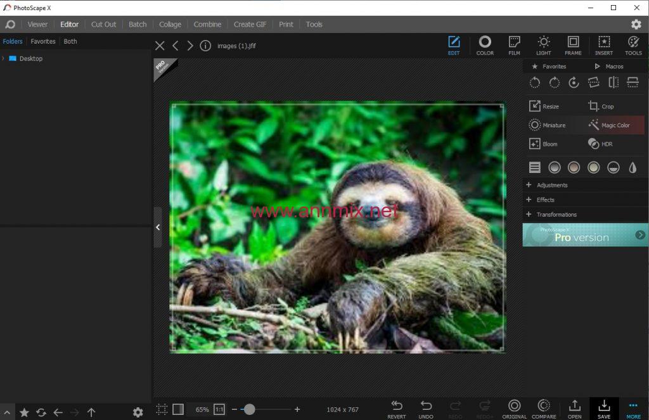
Task: Expand the Desktop folder tree arrow
Action: pyautogui.click(x=3, y=58)
